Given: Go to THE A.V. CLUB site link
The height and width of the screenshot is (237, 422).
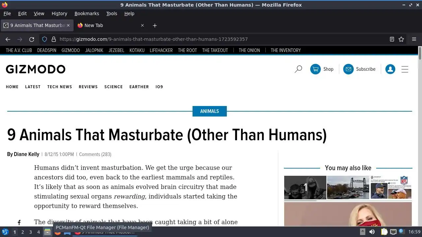Looking at the screenshot, I should coord(19,50).
